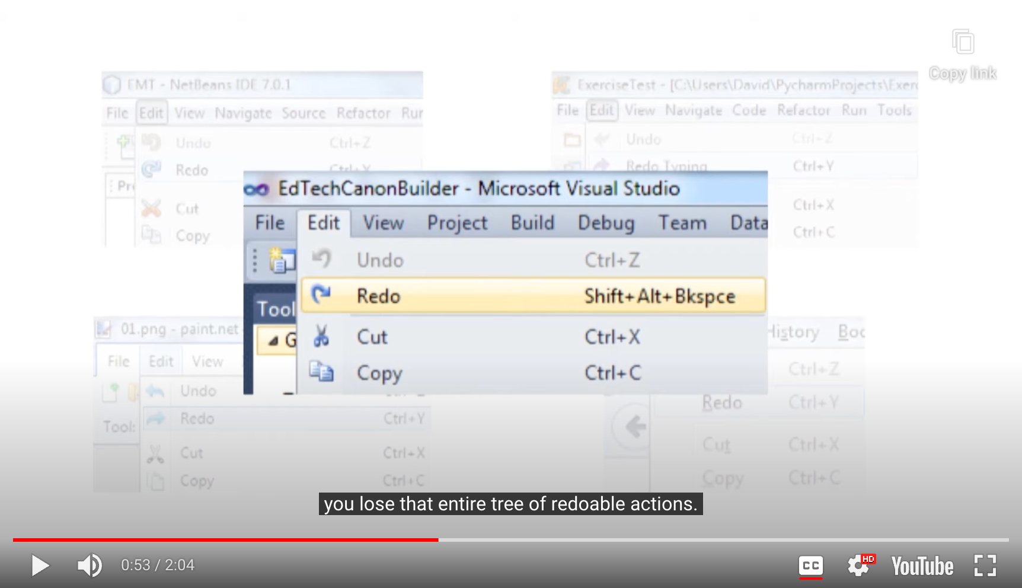Open Edit menu in NetBeans window

[x=151, y=113]
